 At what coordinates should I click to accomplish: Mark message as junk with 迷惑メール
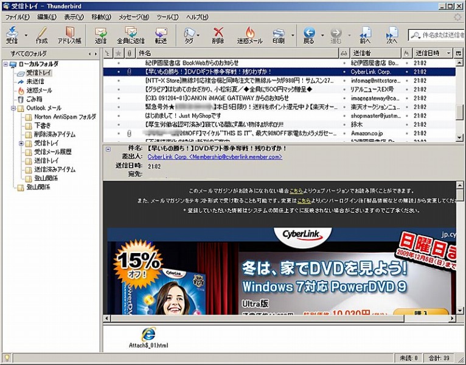point(249,35)
